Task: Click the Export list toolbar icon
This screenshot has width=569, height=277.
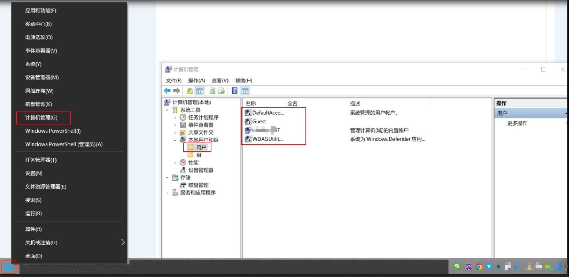Action: coord(222,91)
